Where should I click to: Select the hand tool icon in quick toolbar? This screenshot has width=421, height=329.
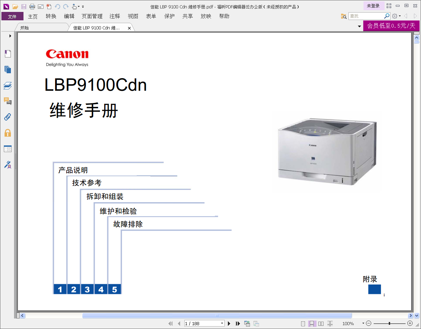[x=74, y=6]
